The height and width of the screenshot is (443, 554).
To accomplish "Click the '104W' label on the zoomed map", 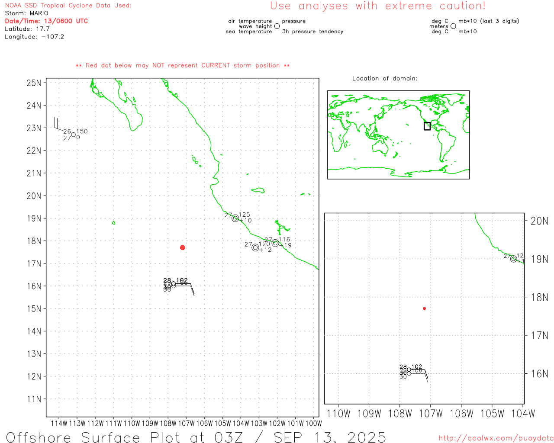I will point(523,414).
